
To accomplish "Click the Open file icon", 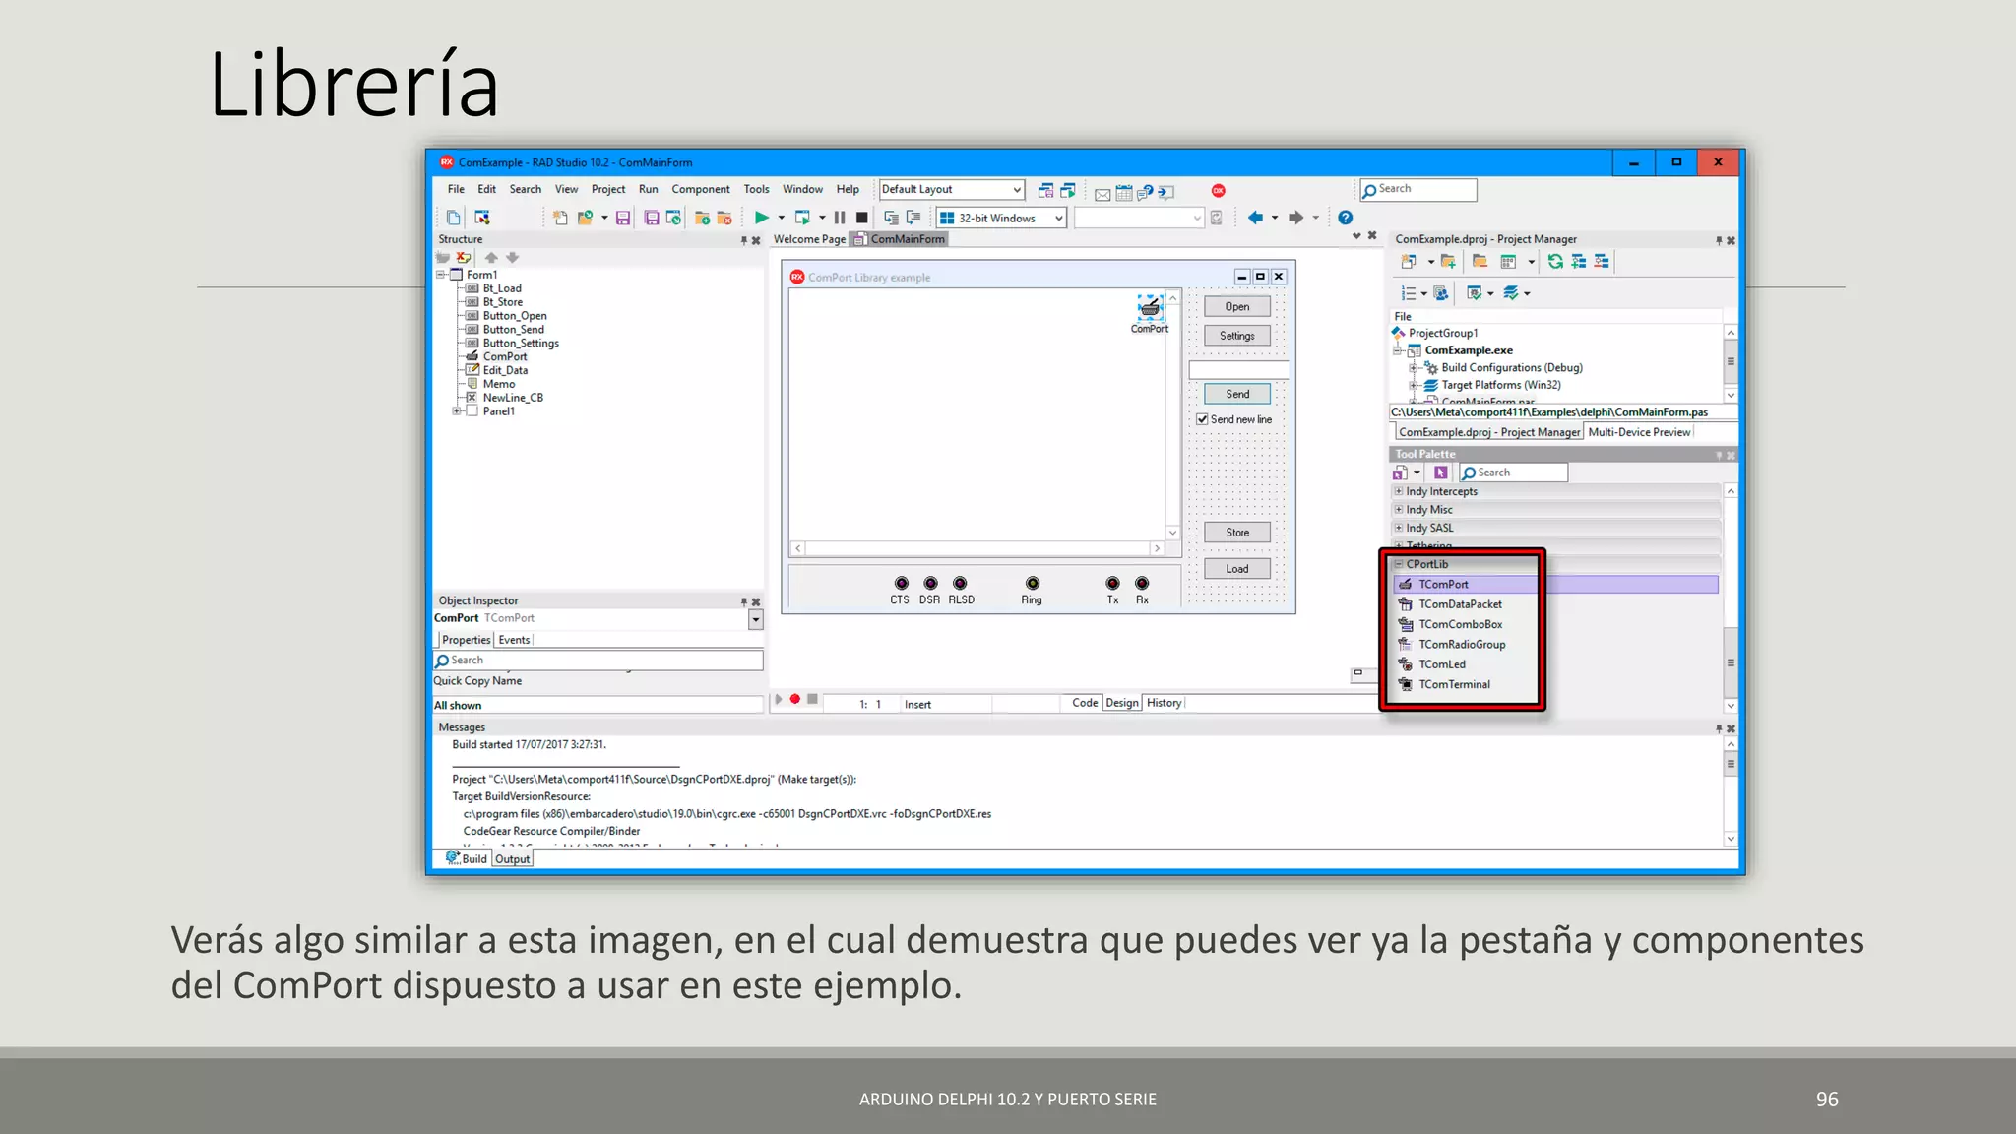I will pos(585,218).
